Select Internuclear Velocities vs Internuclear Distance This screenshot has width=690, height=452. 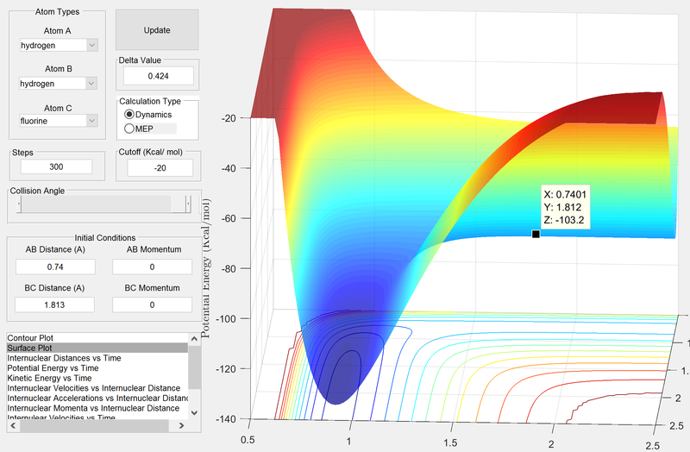point(97,388)
